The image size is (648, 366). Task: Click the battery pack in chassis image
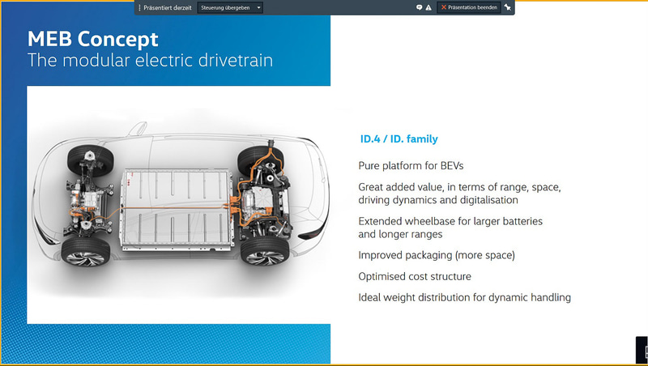[177, 210]
